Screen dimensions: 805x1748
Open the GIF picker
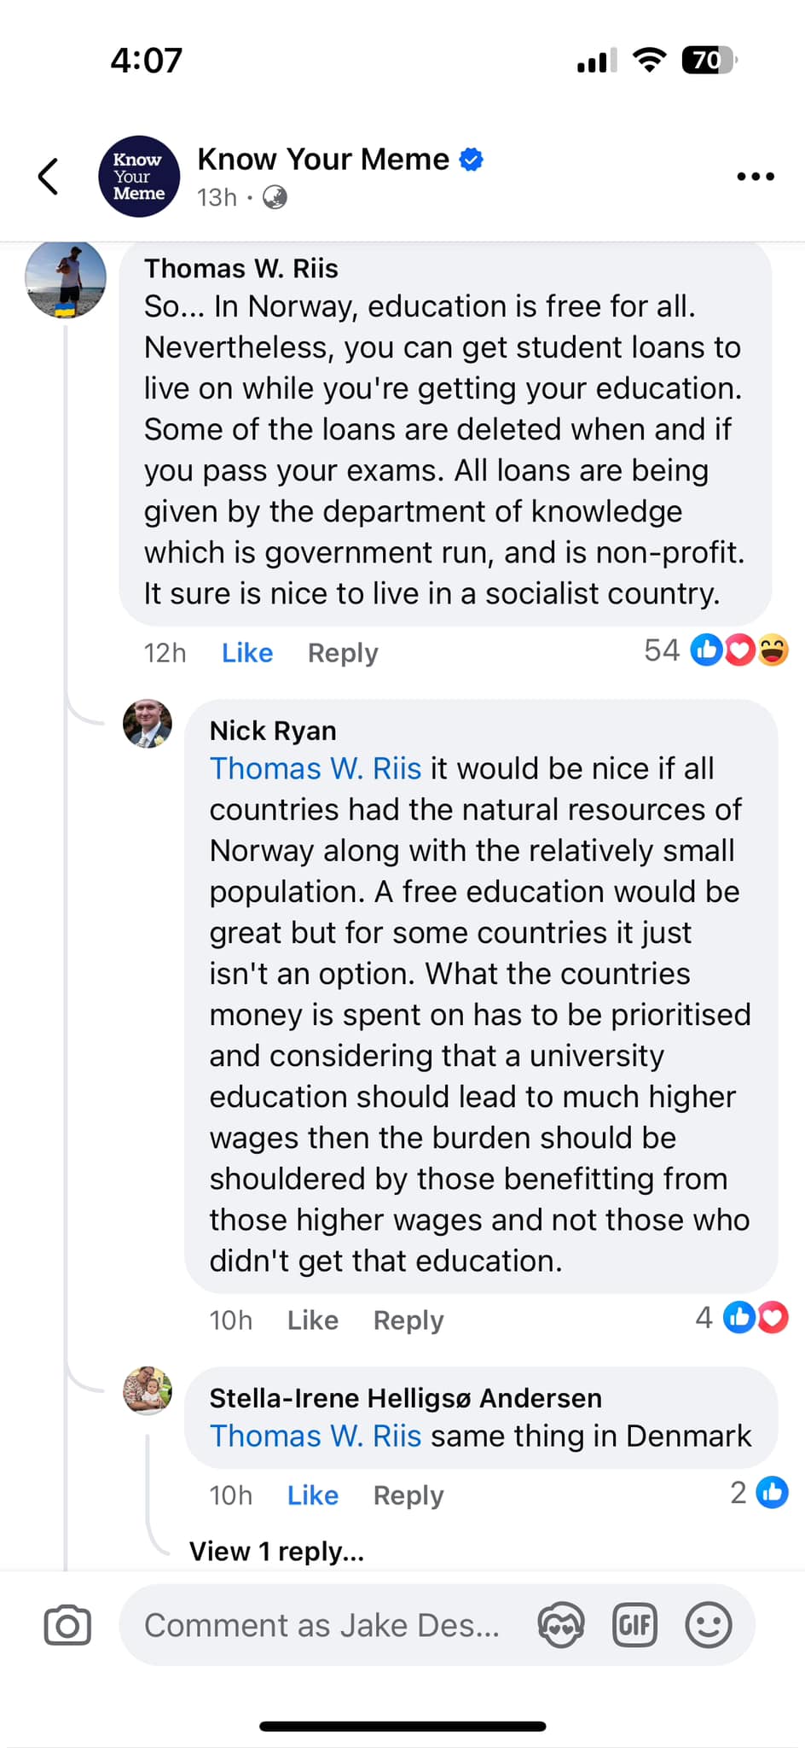point(635,1624)
